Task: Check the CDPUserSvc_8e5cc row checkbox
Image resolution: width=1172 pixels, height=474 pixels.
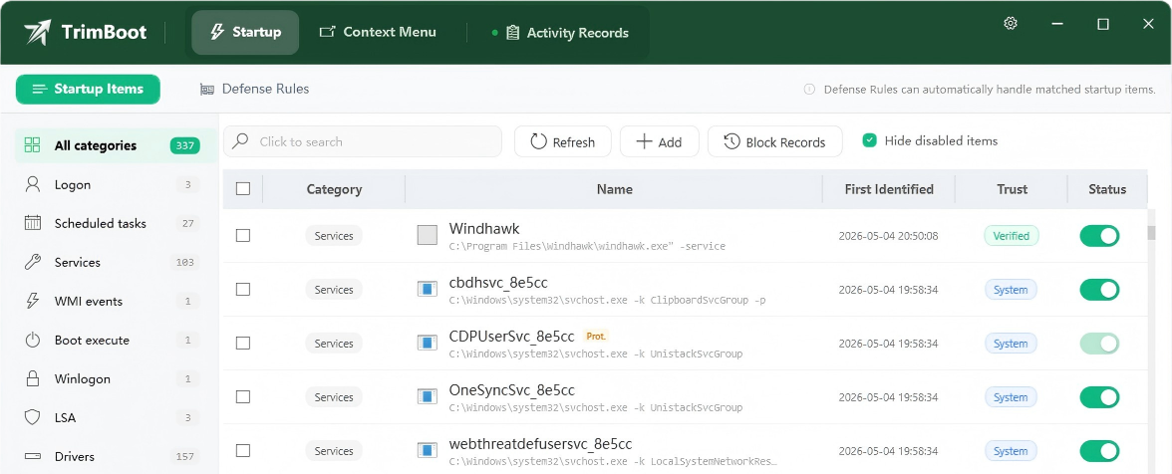Action: [x=243, y=343]
